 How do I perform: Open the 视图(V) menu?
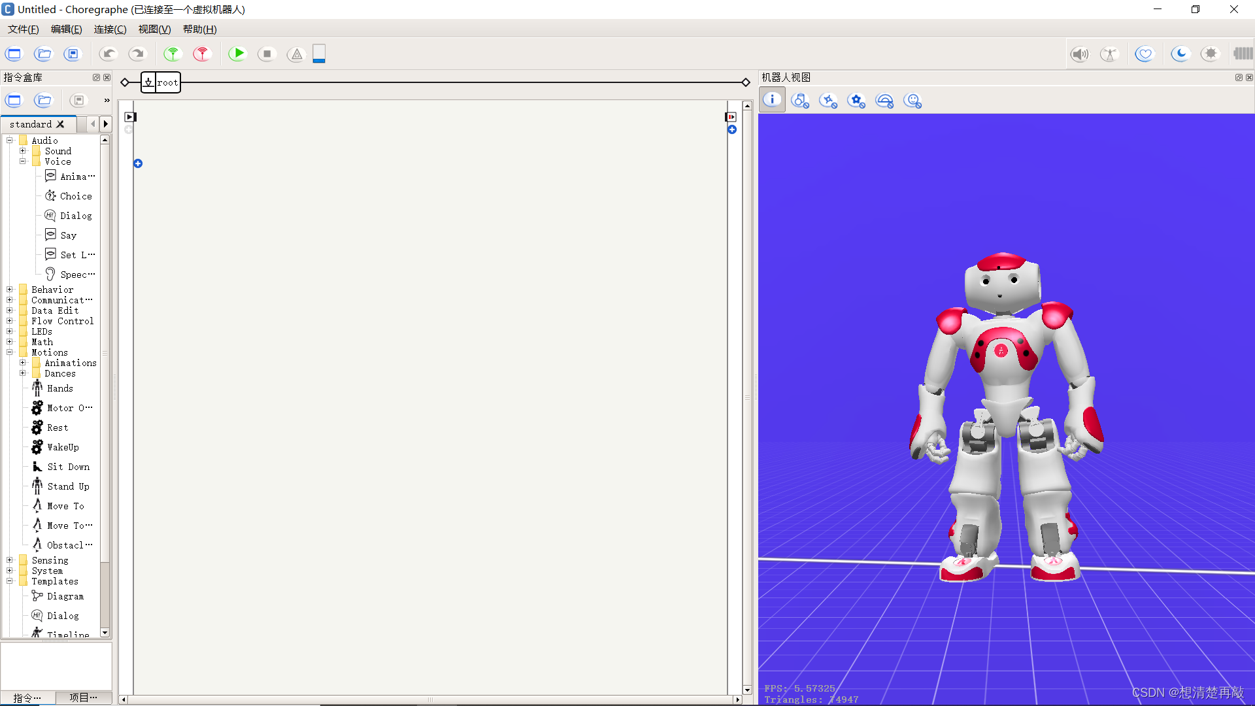click(x=154, y=29)
